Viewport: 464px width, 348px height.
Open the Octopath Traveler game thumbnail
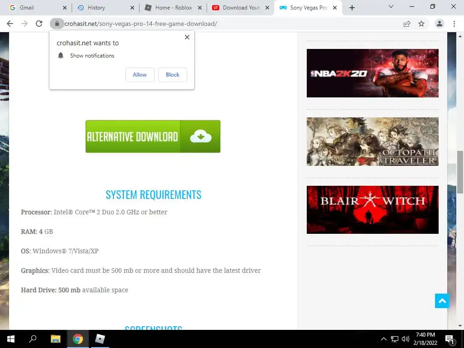372,141
